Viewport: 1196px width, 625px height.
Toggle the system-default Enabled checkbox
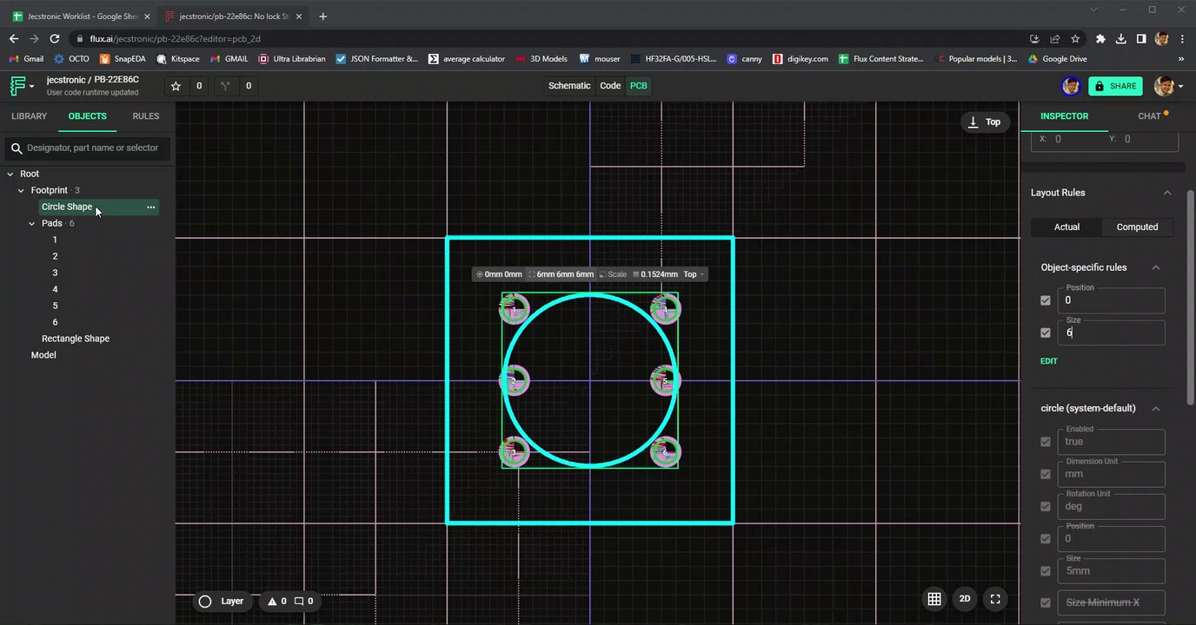1046,442
